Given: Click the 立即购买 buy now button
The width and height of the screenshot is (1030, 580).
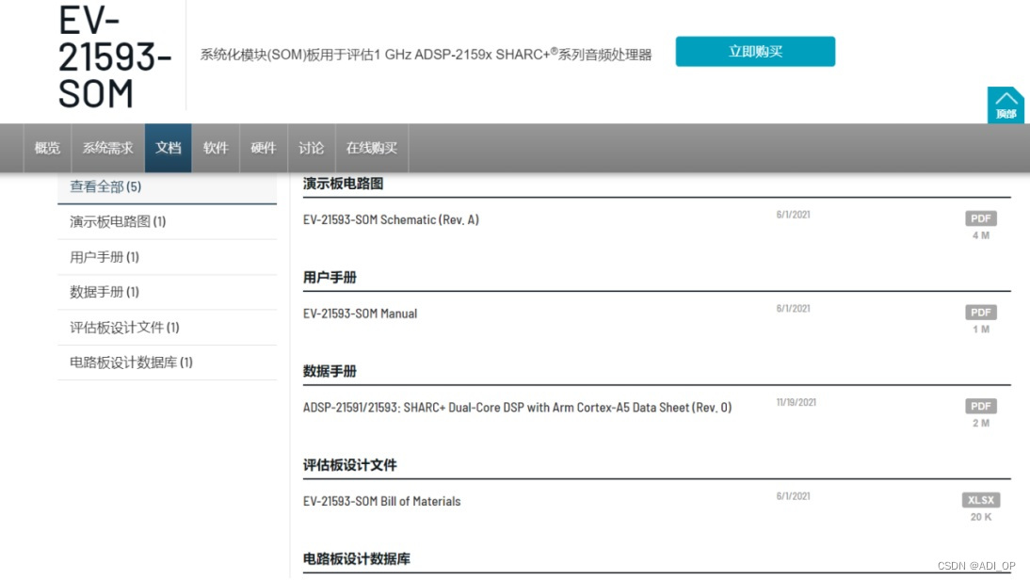Looking at the screenshot, I should coord(755,51).
